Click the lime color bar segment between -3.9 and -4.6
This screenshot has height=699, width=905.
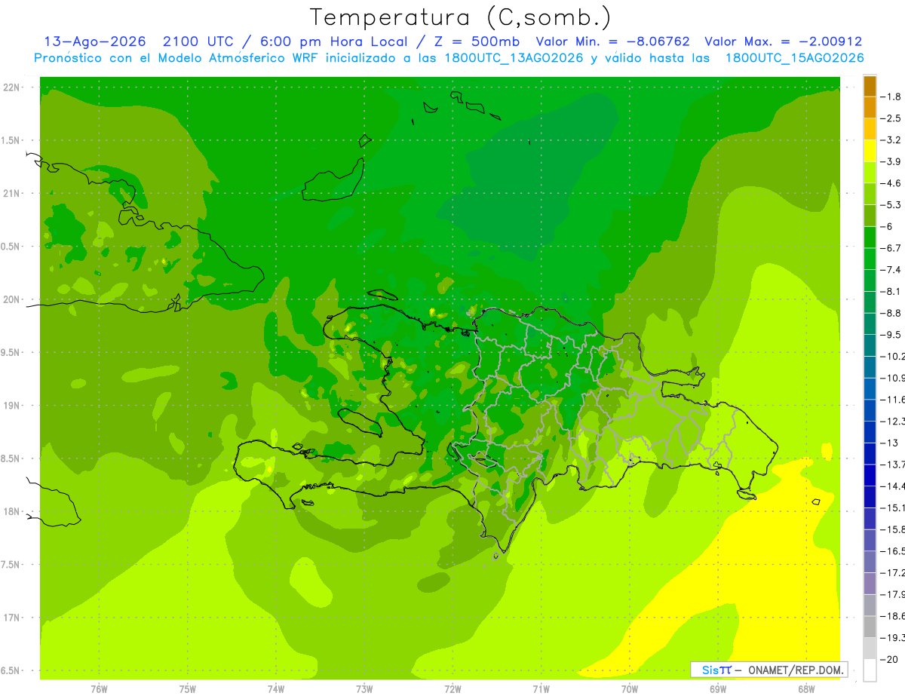click(x=870, y=172)
